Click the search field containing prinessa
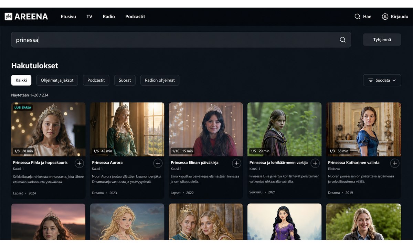The width and height of the screenshot is (413, 248). (181, 40)
